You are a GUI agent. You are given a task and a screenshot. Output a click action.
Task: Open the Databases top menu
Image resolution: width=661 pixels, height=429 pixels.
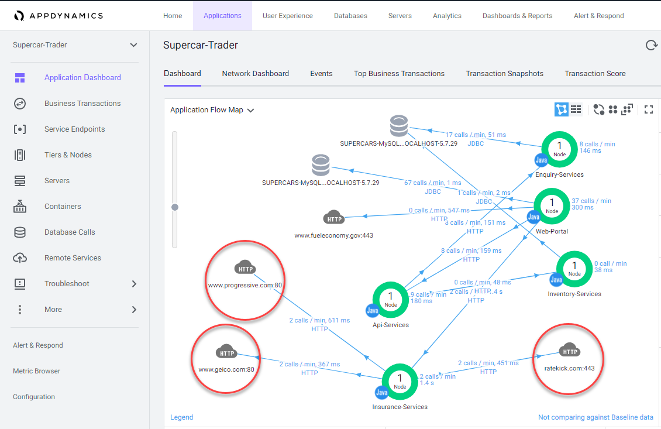[351, 16]
